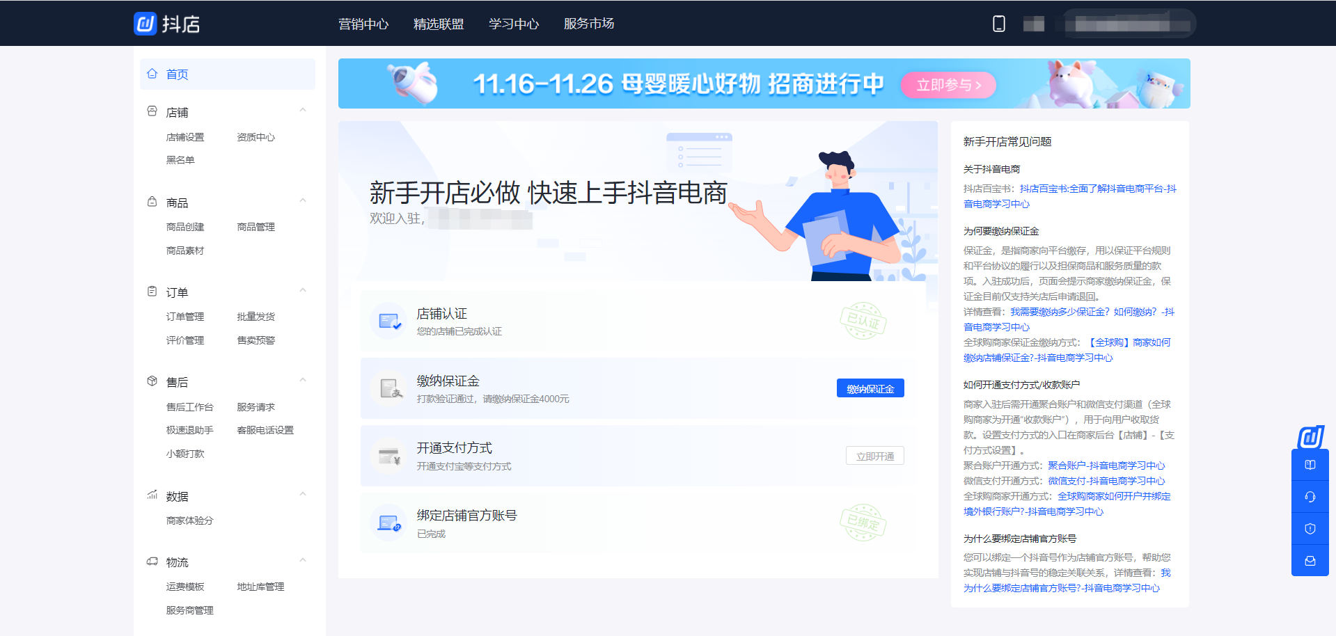Screen dimensions: 1336x636
Task: Open the 聚合账户-抖音电商学习中心 link
Action: (x=1106, y=466)
